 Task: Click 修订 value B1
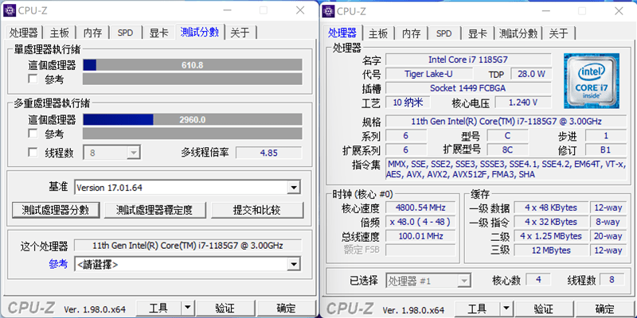point(605,149)
